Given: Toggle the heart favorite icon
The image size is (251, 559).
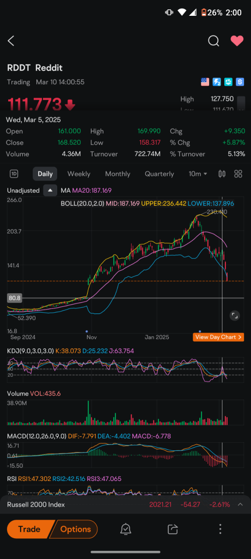Looking at the screenshot, I should 237,41.
